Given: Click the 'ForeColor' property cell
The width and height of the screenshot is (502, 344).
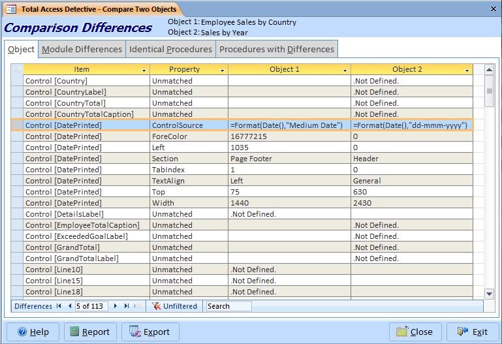Looking at the screenshot, I should (189, 136).
